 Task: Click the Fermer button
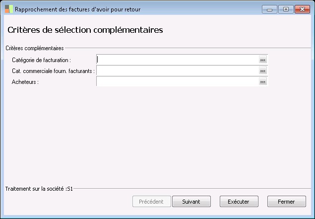(x=286, y=202)
